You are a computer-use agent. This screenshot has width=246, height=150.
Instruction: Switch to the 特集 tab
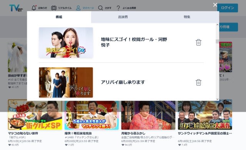click(x=187, y=17)
